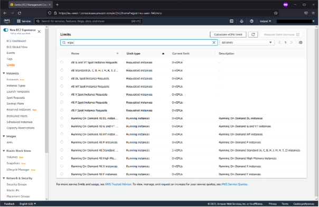Click the refresh limits button
This screenshot has height=207, width=319.
click(253, 34)
